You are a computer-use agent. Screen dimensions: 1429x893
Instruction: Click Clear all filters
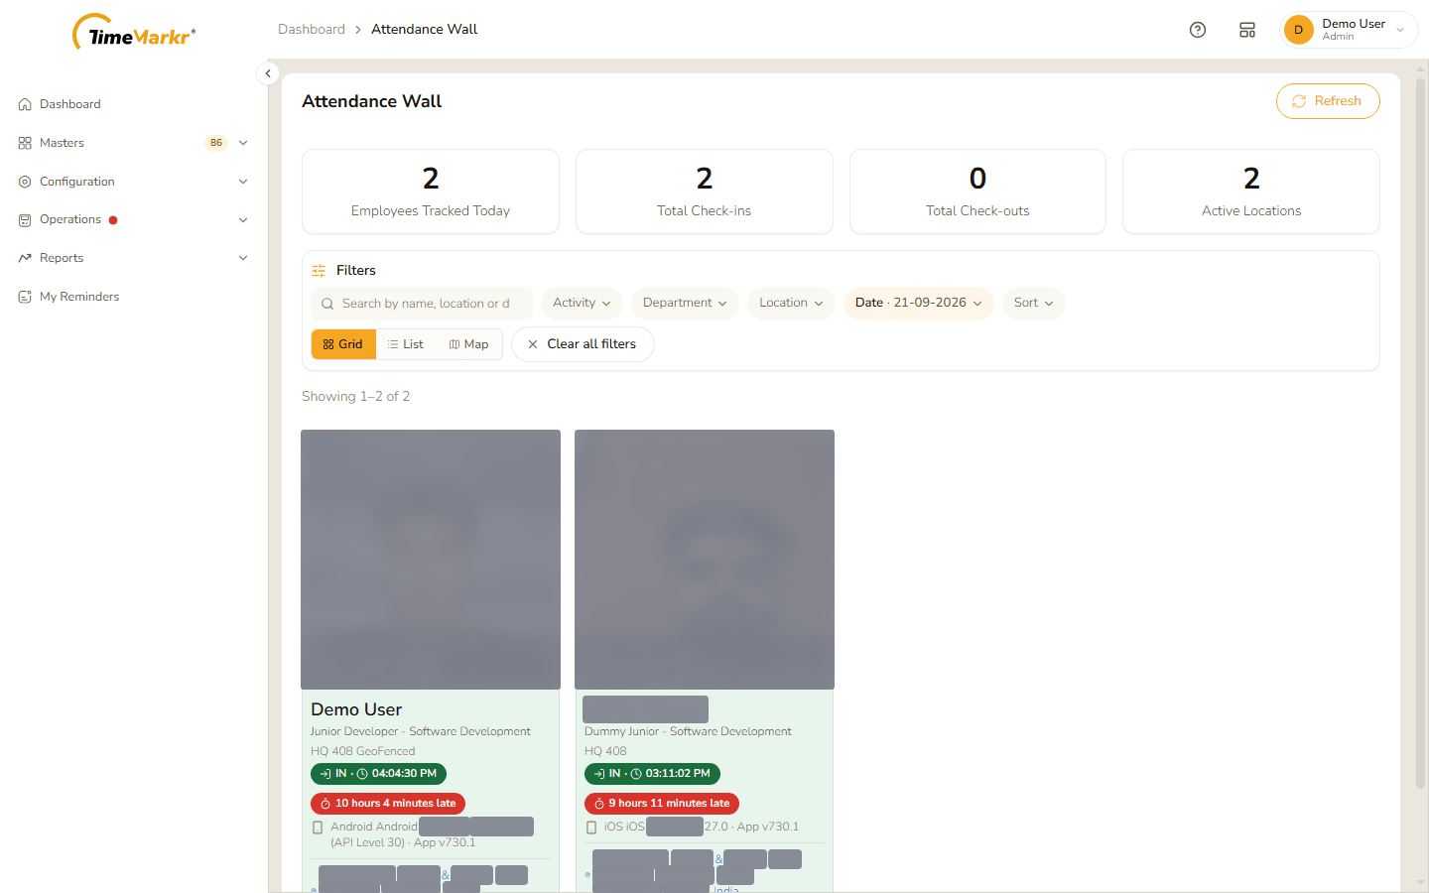[583, 344]
